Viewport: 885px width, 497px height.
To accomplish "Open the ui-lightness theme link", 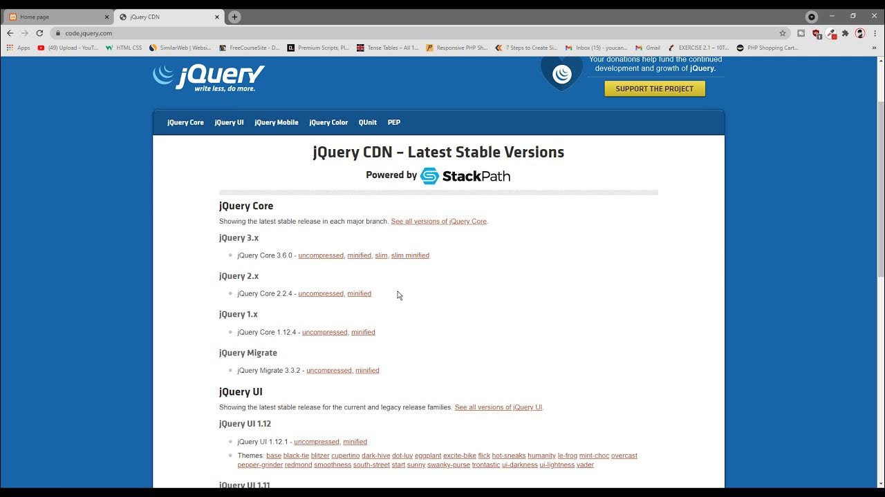I will coord(557,465).
